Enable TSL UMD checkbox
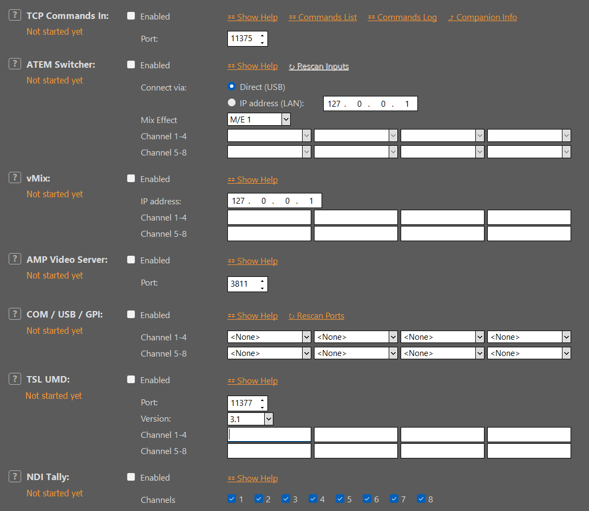 click(131, 379)
